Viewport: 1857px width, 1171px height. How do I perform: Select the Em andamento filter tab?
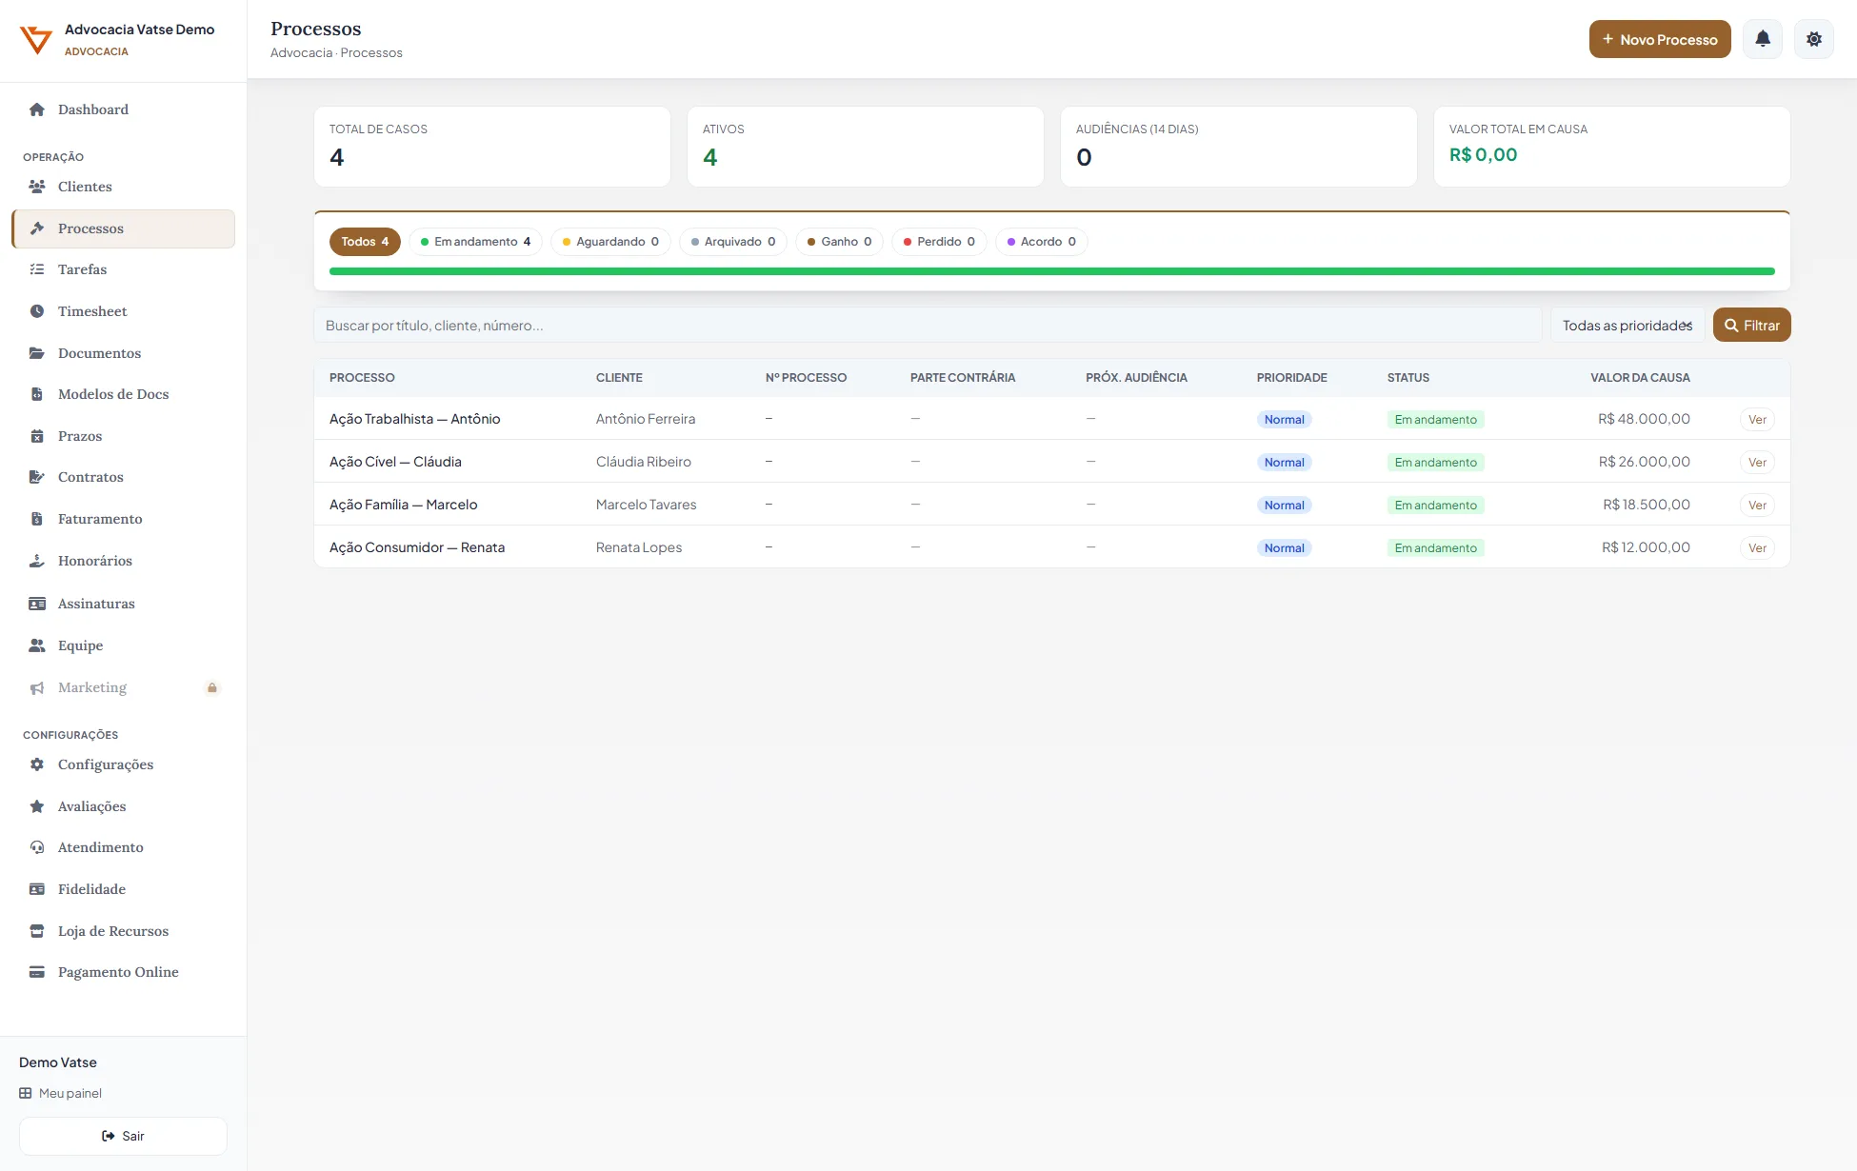[x=475, y=242]
